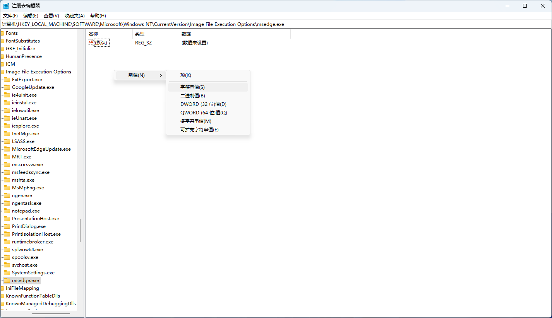552x318 pixels.
Task: Open the 查看(V) menu
Action: (x=51, y=15)
